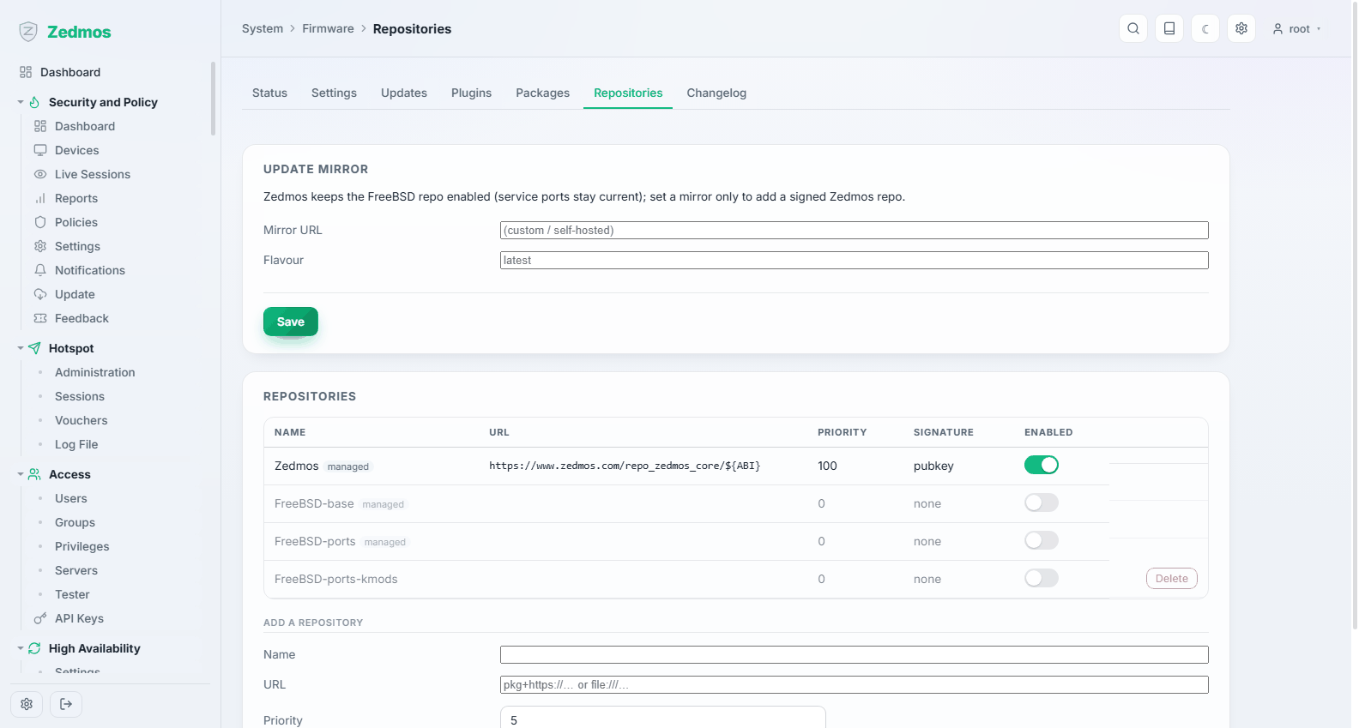Switch to the Status tab
Viewport: 1359px width, 728px height.
point(269,93)
